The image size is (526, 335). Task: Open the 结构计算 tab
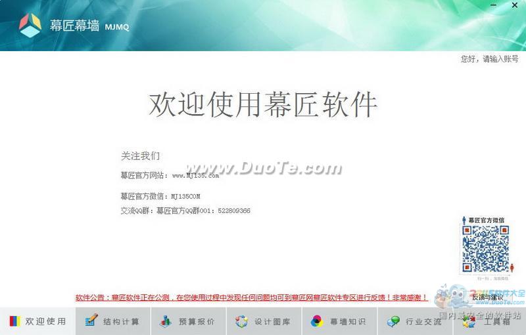coord(113,321)
